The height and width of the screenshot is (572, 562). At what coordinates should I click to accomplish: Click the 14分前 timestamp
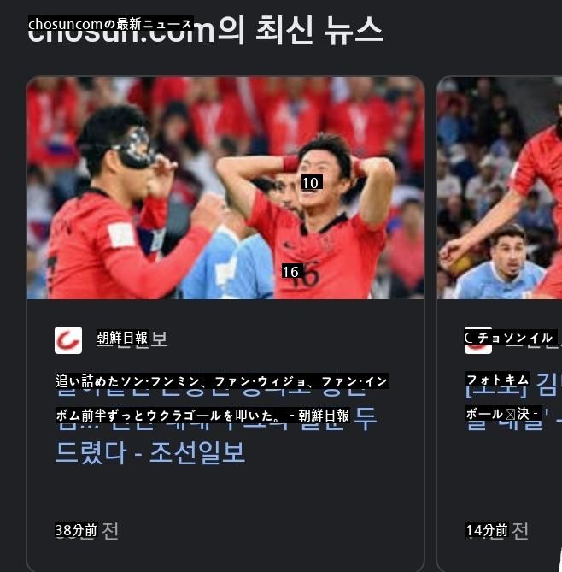[x=487, y=530]
